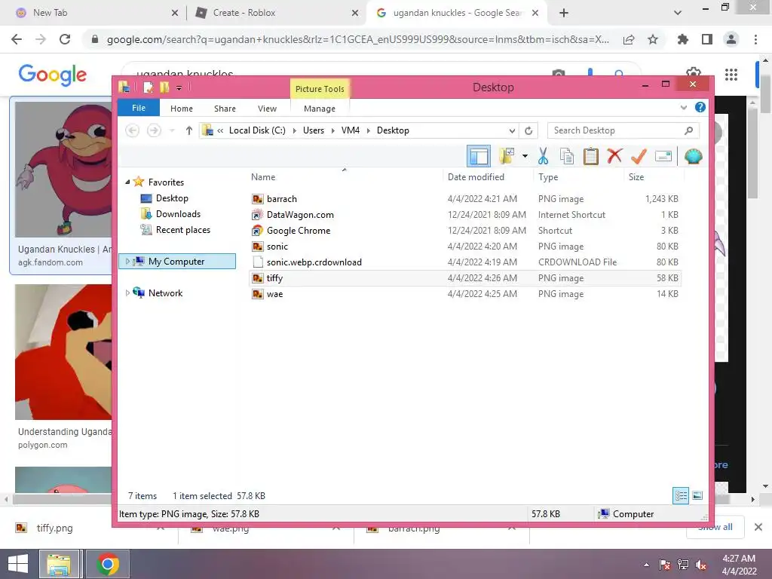The height and width of the screenshot is (579, 772).
Task: Select the DataWagon.com shortcut
Action: [x=465, y=215]
